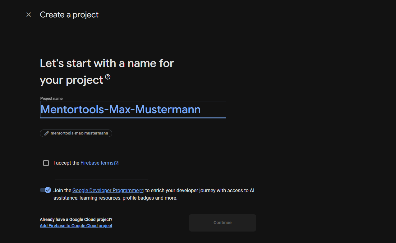Tick the accept Firebase terms checkbox
Viewport: 396px width, 243px height.
pos(46,163)
